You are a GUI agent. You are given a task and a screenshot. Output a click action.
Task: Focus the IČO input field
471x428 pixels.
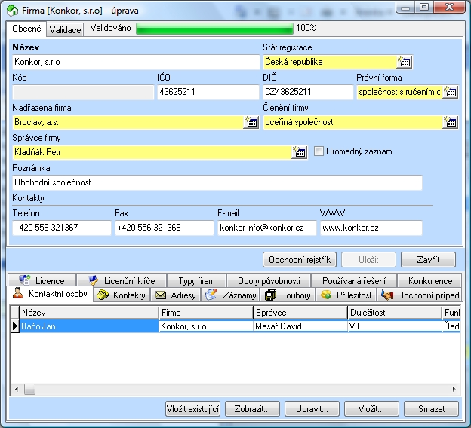(x=208, y=92)
